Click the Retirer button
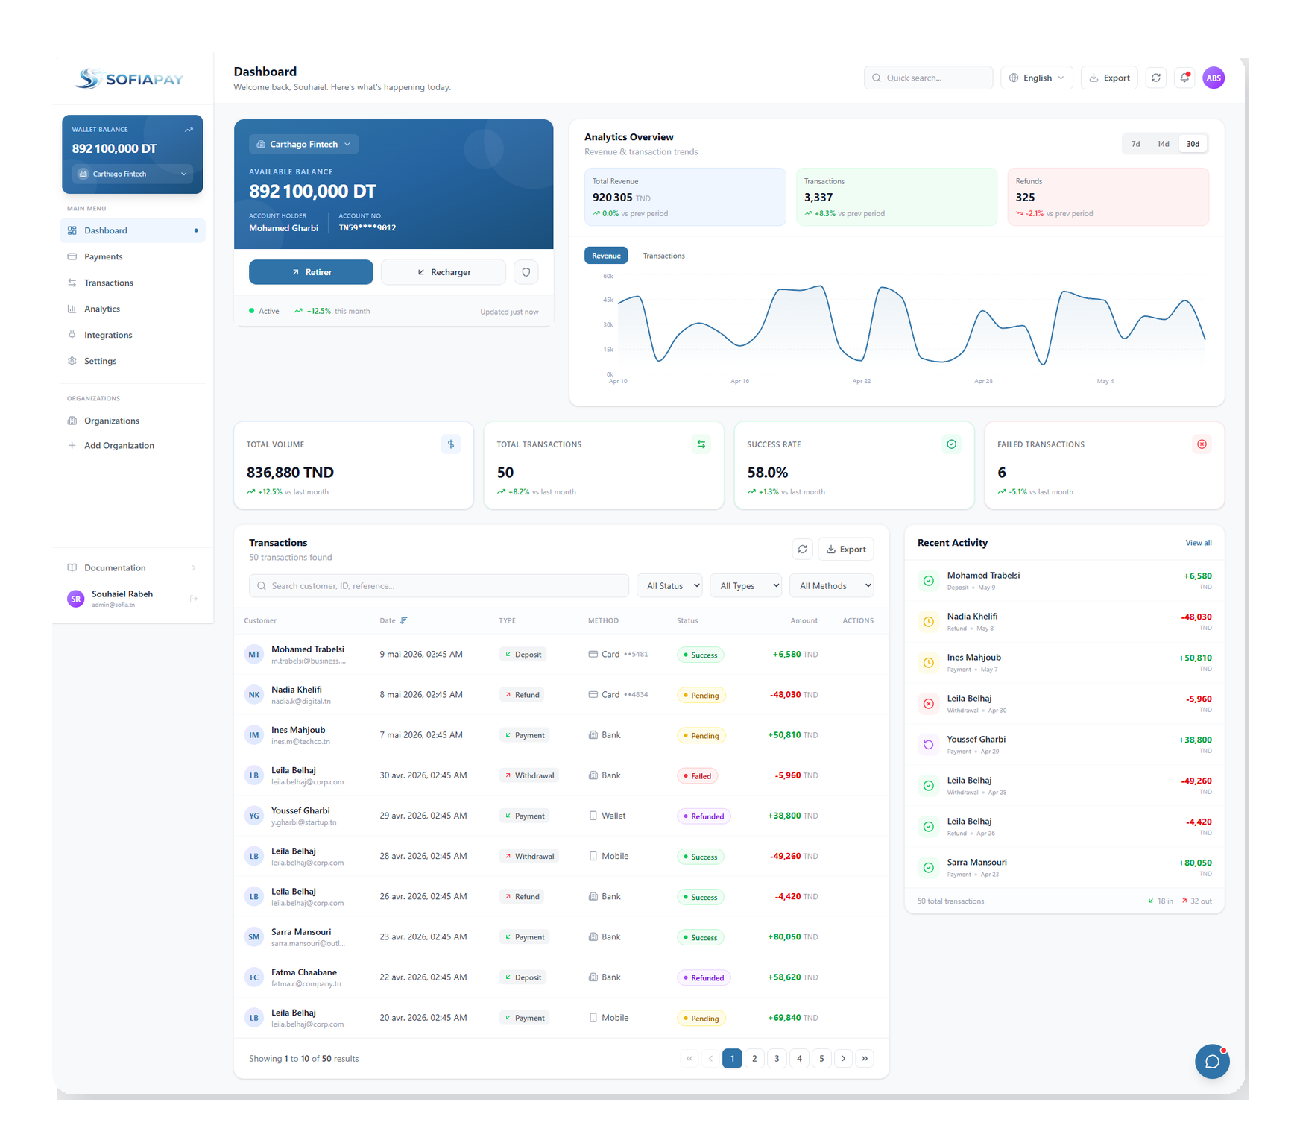1297x1146 pixels. 311,272
